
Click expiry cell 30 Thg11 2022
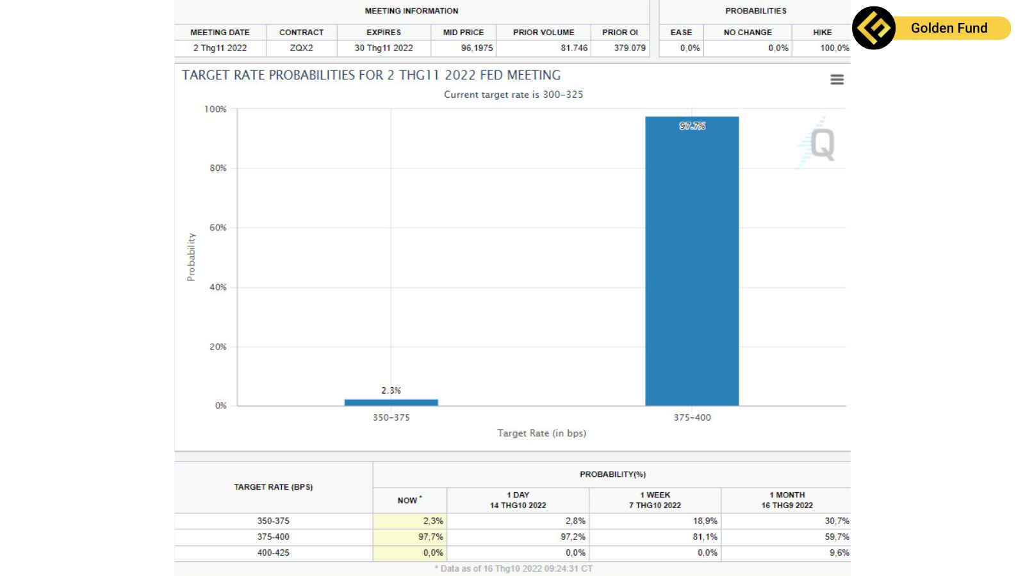[x=384, y=48]
